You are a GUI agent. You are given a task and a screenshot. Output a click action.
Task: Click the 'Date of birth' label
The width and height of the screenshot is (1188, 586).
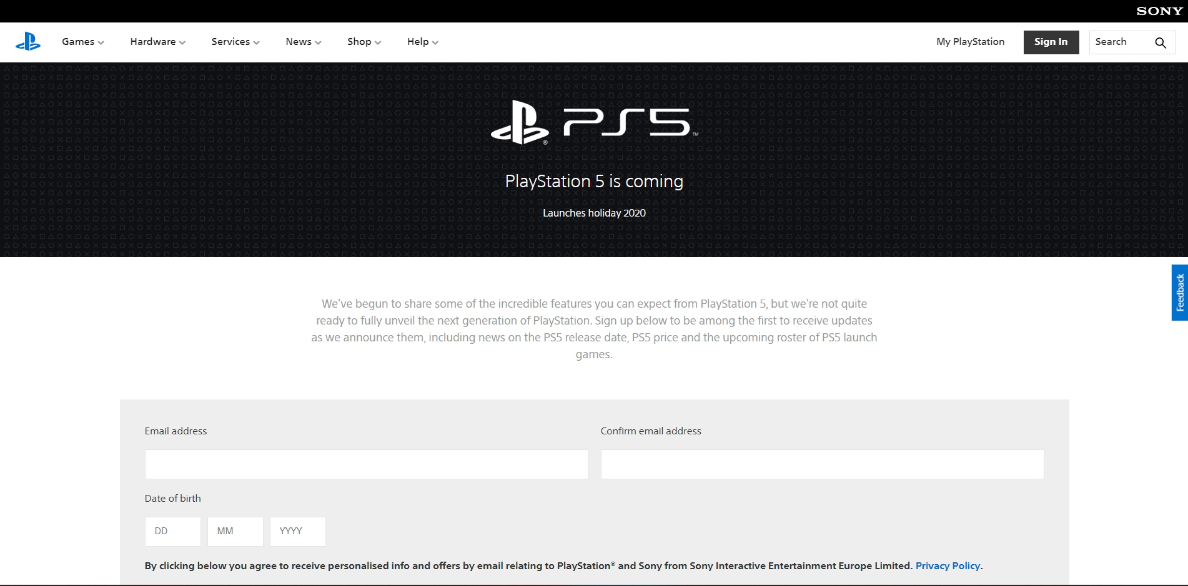pos(173,499)
